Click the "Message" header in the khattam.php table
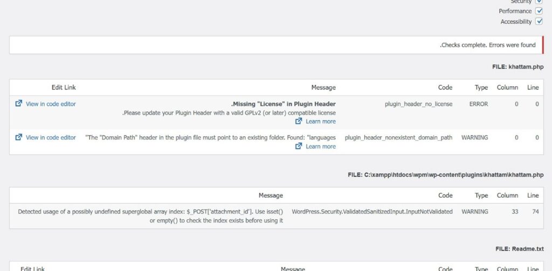 [x=323, y=87]
